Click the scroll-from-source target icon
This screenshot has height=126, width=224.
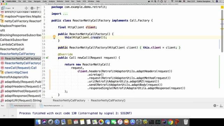pos(26,8)
